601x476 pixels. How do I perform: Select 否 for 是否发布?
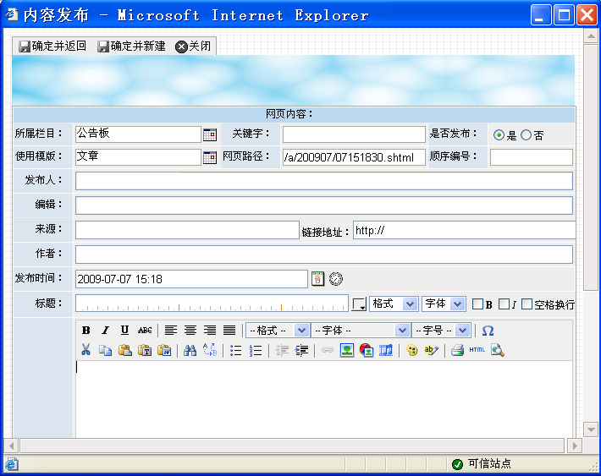pos(527,134)
